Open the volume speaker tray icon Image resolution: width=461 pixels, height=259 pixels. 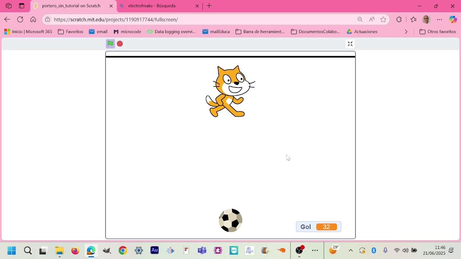coord(406,251)
